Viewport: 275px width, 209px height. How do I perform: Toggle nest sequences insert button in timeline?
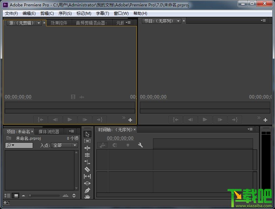(x=102, y=145)
